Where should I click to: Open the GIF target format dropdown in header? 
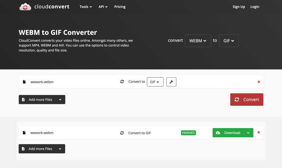[229, 41]
